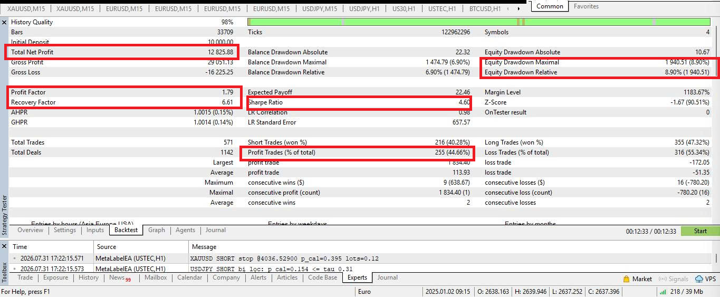The image size is (720, 297).
Task: Start the strategy test
Action: 700,231
